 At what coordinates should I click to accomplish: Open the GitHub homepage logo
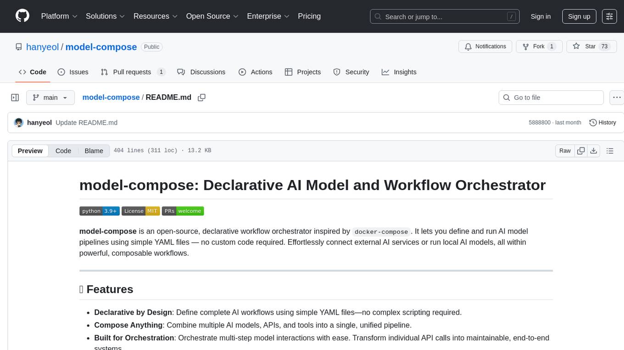[x=22, y=16]
